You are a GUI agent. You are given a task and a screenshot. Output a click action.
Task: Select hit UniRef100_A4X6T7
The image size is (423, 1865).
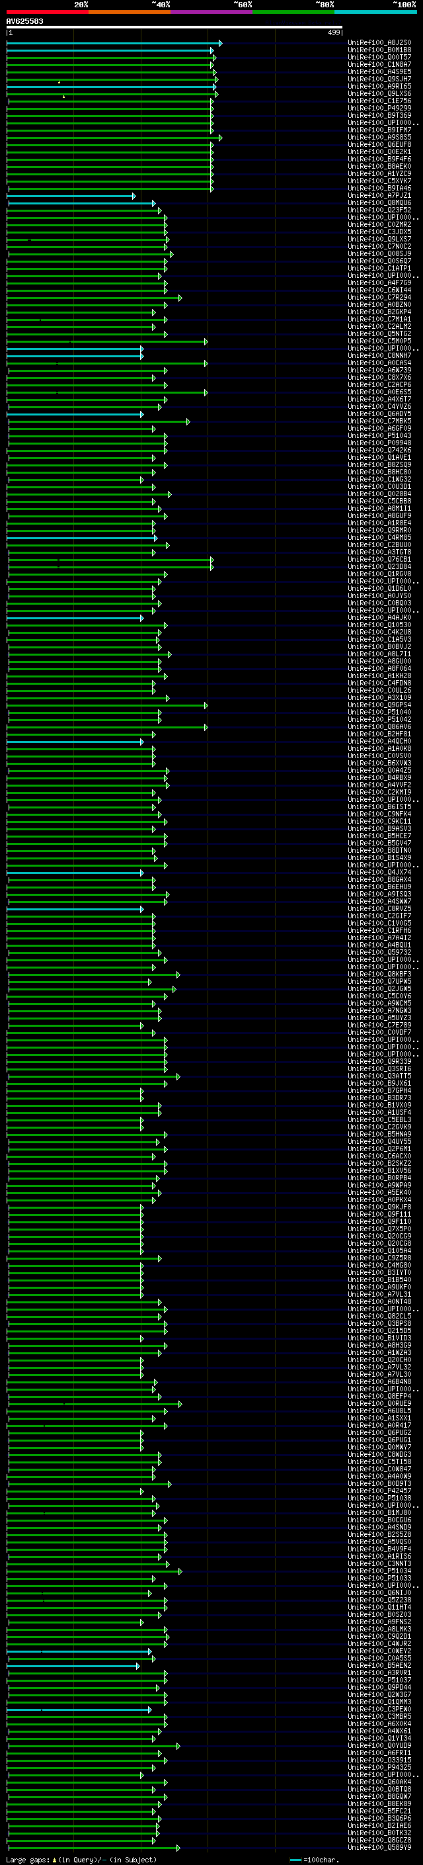[x=379, y=400]
